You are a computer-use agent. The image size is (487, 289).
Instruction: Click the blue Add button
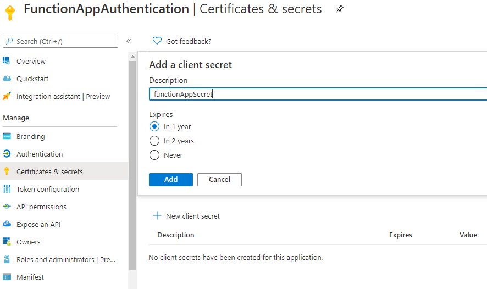[x=171, y=180]
